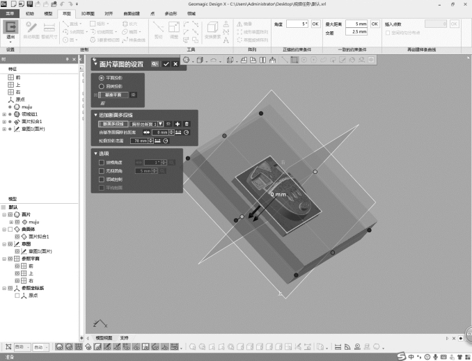Screen dimensions: 472x361
Task: Select the 平面投影 (planar projection) radio button
Action: pyautogui.click(x=102, y=77)
